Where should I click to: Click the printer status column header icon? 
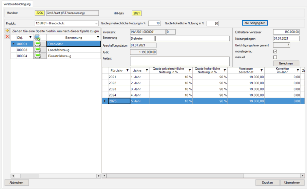point(37,37)
